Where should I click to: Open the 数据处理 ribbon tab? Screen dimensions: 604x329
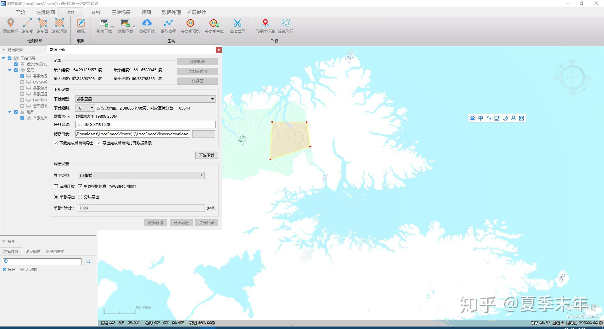[171, 12]
